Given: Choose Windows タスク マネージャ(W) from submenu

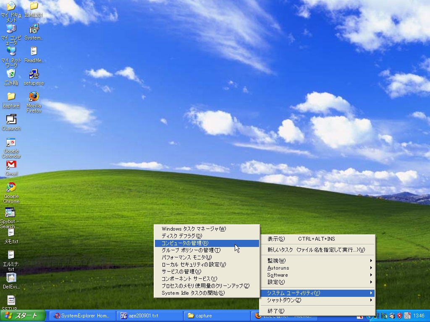Looking at the screenshot, I should 207,229.
